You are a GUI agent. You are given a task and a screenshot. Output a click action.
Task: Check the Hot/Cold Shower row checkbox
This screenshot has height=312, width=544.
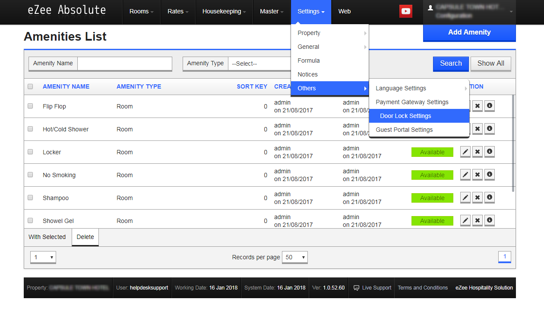(30, 129)
